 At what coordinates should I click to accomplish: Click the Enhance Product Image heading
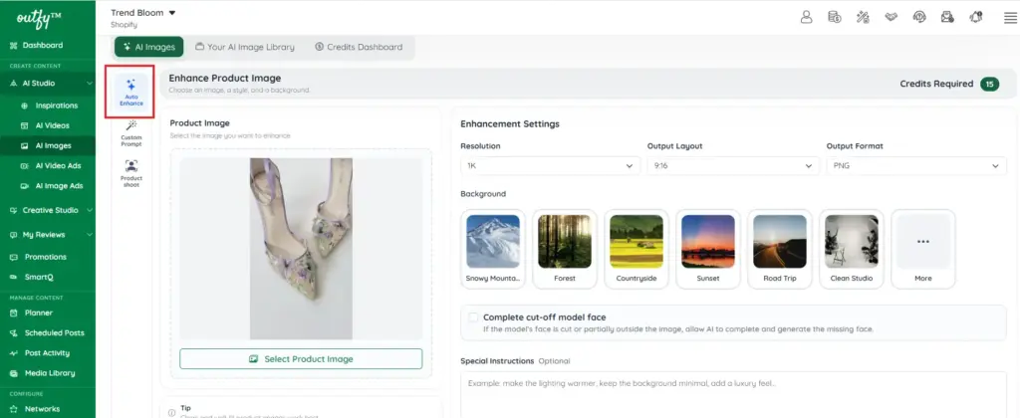(x=225, y=78)
